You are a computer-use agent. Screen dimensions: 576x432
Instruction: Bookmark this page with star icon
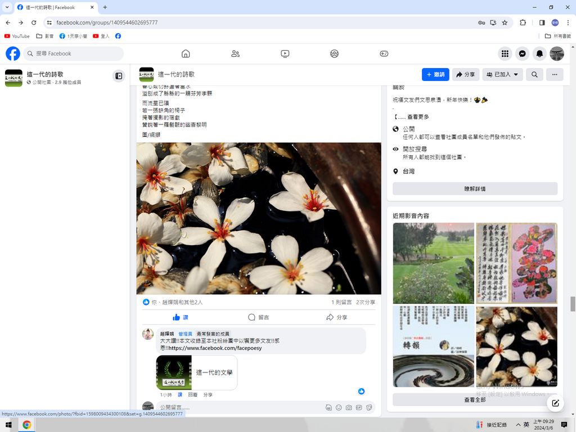click(505, 22)
